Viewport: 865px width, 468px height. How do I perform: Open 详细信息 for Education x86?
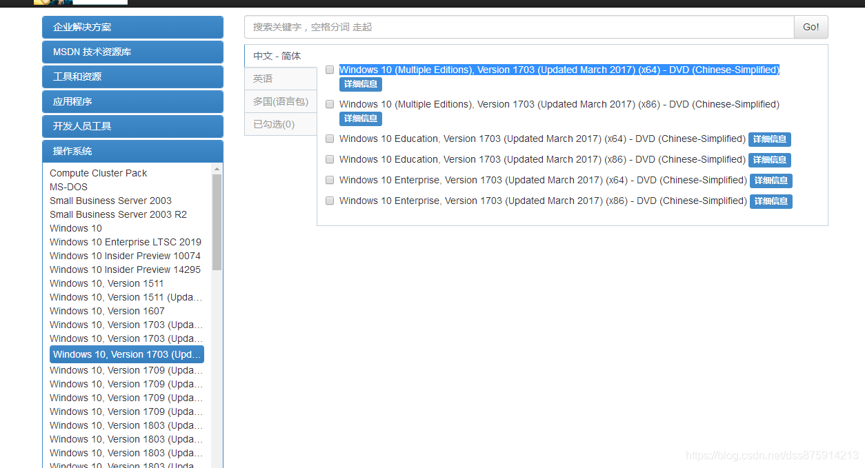tap(770, 160)
